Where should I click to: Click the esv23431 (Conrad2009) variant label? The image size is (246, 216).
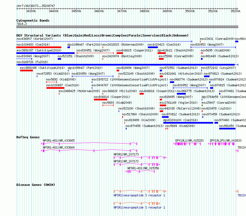pyautogui.click(x=217, y=39)
